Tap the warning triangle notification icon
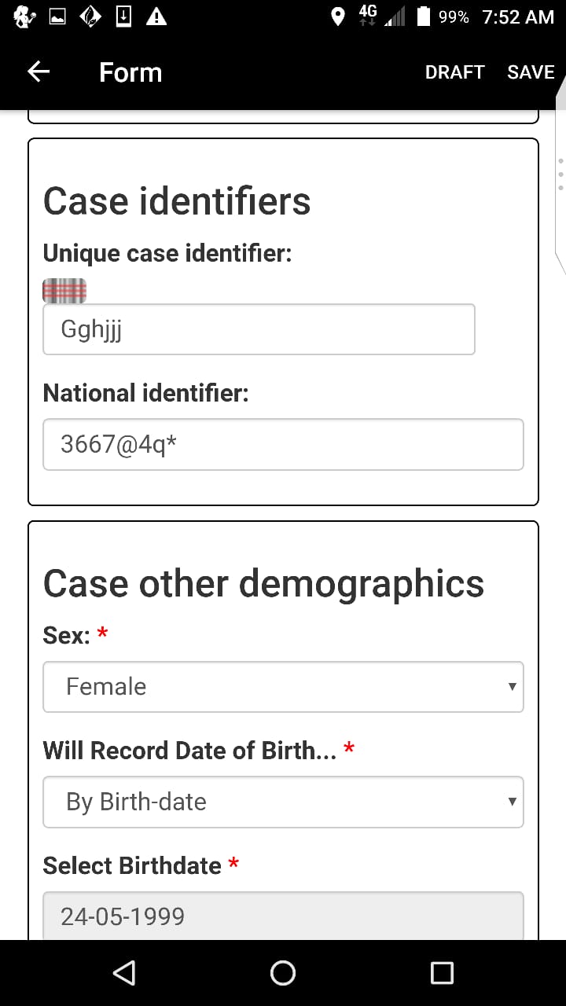The width and height of the screenshot is (566, 1006). point(156,17)
